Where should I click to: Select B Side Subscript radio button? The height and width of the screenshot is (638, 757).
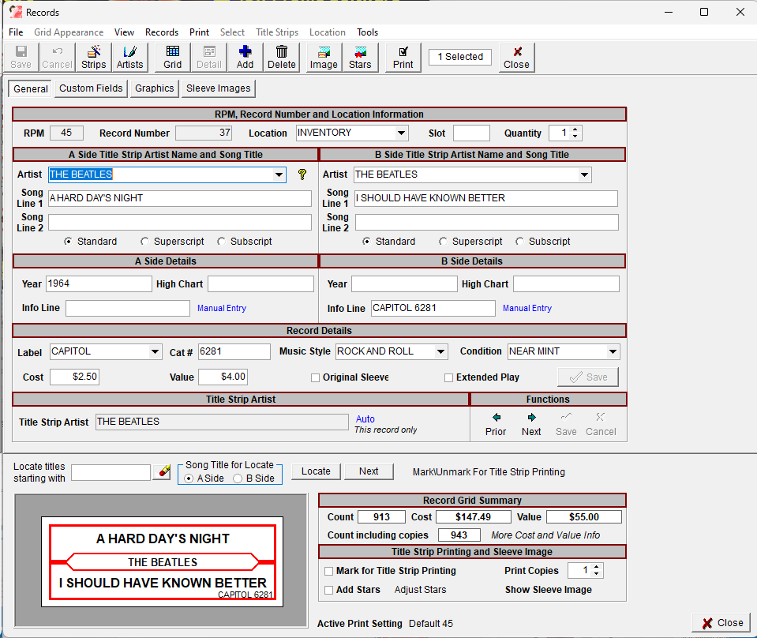point(519,242)
